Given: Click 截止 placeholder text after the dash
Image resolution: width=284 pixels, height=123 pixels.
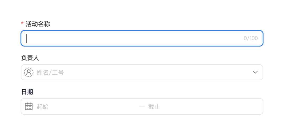Looking at the screenshot, I should click(154, 107).
